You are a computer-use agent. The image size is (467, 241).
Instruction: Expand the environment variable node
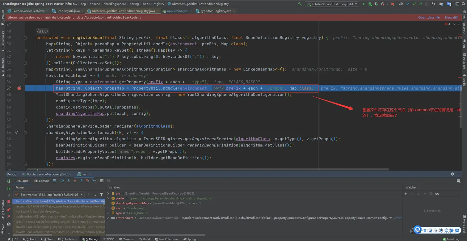108,218
